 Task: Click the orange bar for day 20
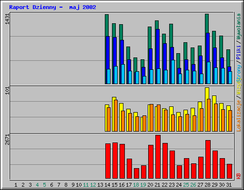pyautogui.click(x=152, y=118)
